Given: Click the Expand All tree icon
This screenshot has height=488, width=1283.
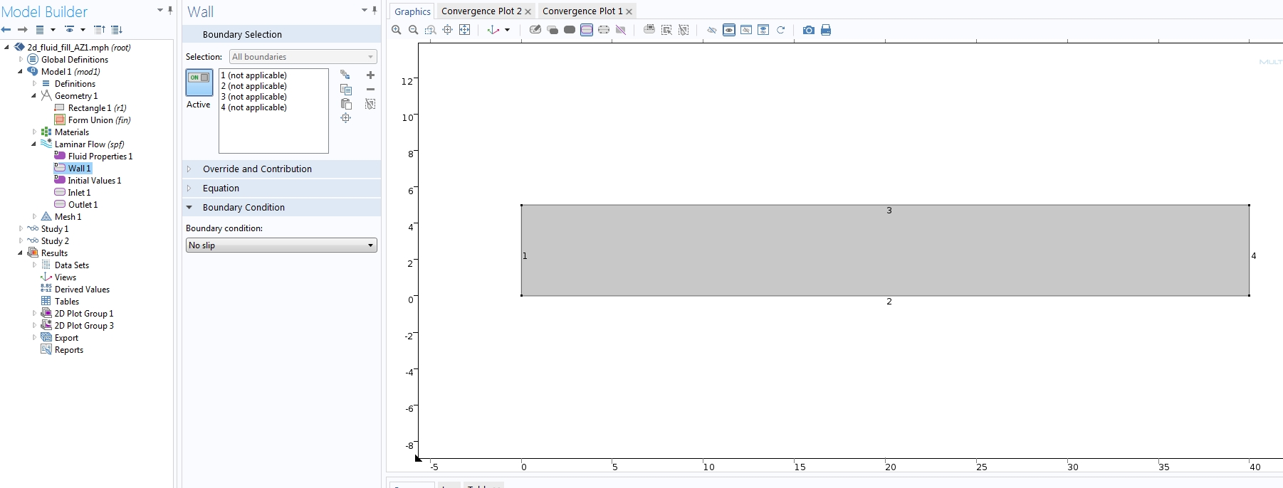Looking at the screenshot, I should point(117,30).
